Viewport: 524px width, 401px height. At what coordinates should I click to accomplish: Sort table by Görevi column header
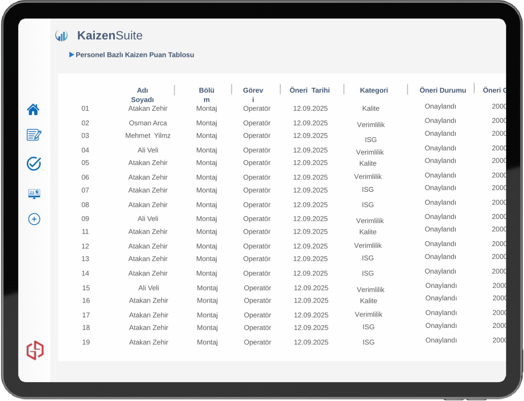pyautogui.click(x=253, y=95)
